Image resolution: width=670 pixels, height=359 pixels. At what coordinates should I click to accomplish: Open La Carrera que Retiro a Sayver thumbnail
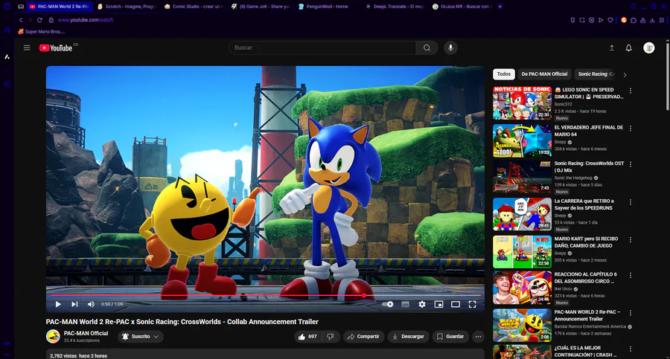(x=522, y=214)
